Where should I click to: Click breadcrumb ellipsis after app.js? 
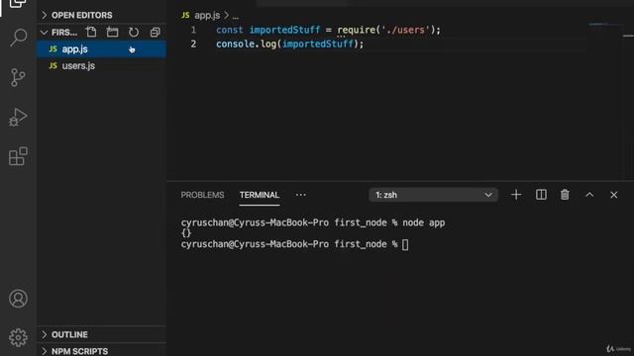pos(236,16)
